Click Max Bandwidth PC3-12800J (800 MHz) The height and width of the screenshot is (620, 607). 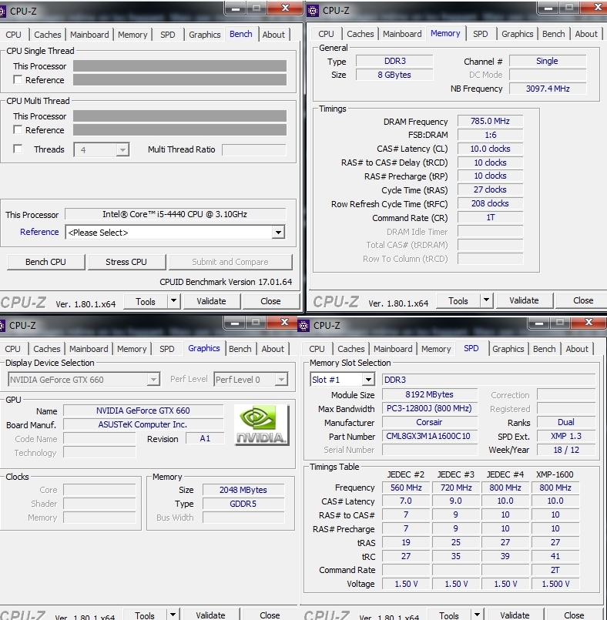pos(430,408)
